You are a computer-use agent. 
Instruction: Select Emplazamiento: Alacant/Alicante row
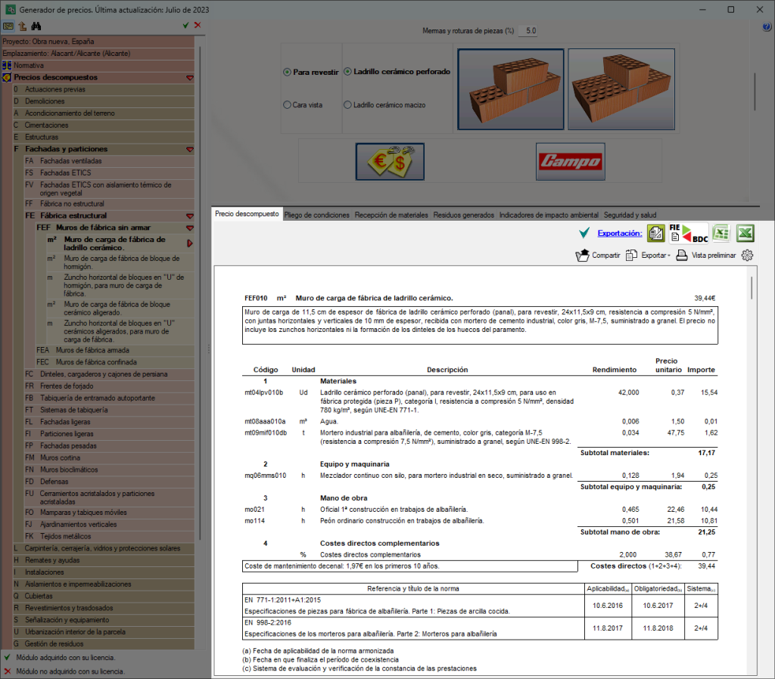[x=98, y=54]
